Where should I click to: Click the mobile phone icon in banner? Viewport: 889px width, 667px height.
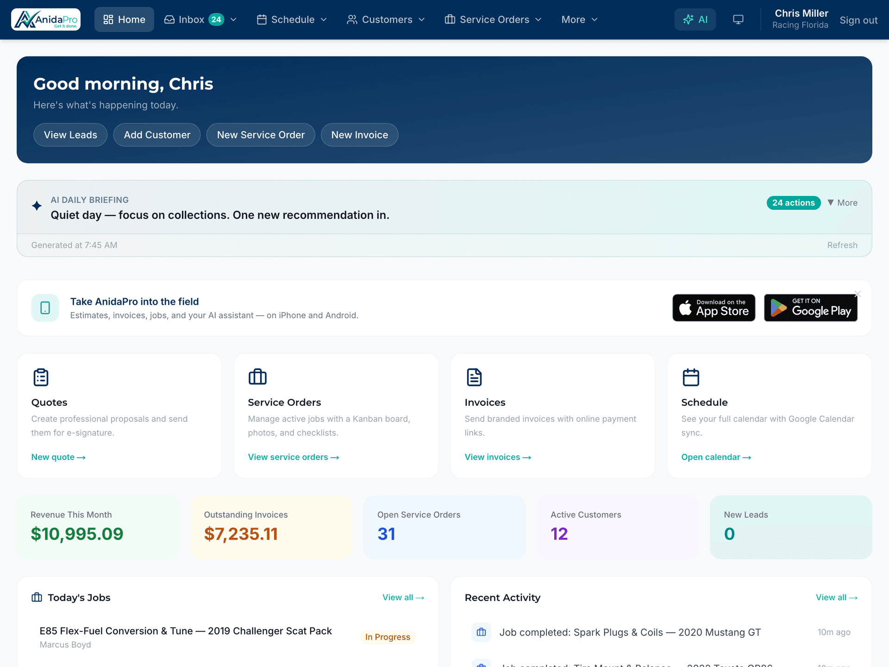[45, 308]
